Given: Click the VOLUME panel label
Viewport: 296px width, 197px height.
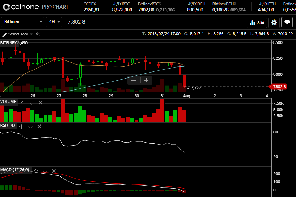Looking at the screenshot, I should 8,102.
